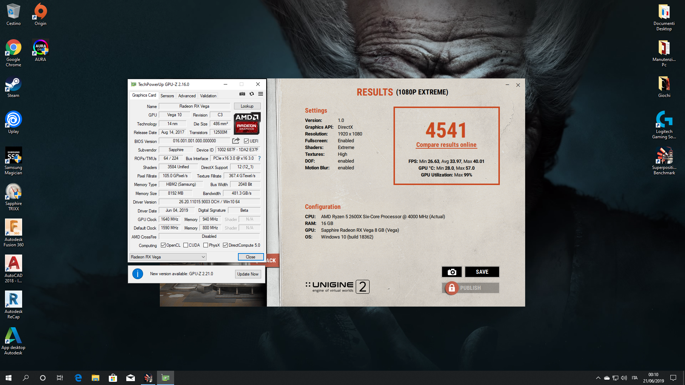Switch to the Sensors tab
The image size is (685, 385).
167,96
